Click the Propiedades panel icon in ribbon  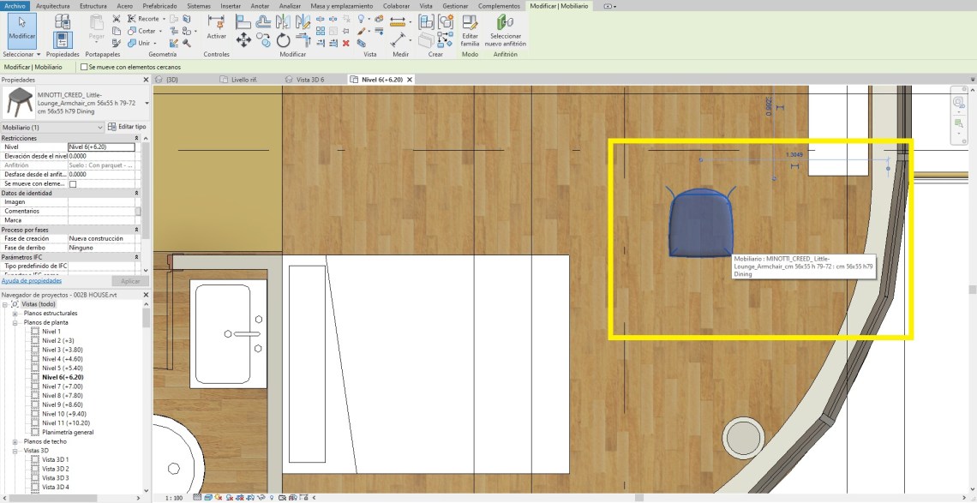point(63,39)
